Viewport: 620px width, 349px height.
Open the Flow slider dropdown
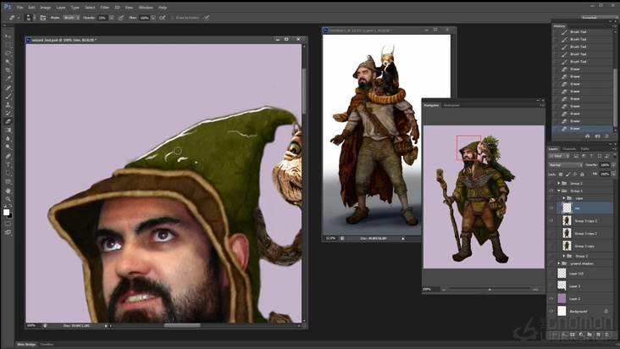pos(153,18)
